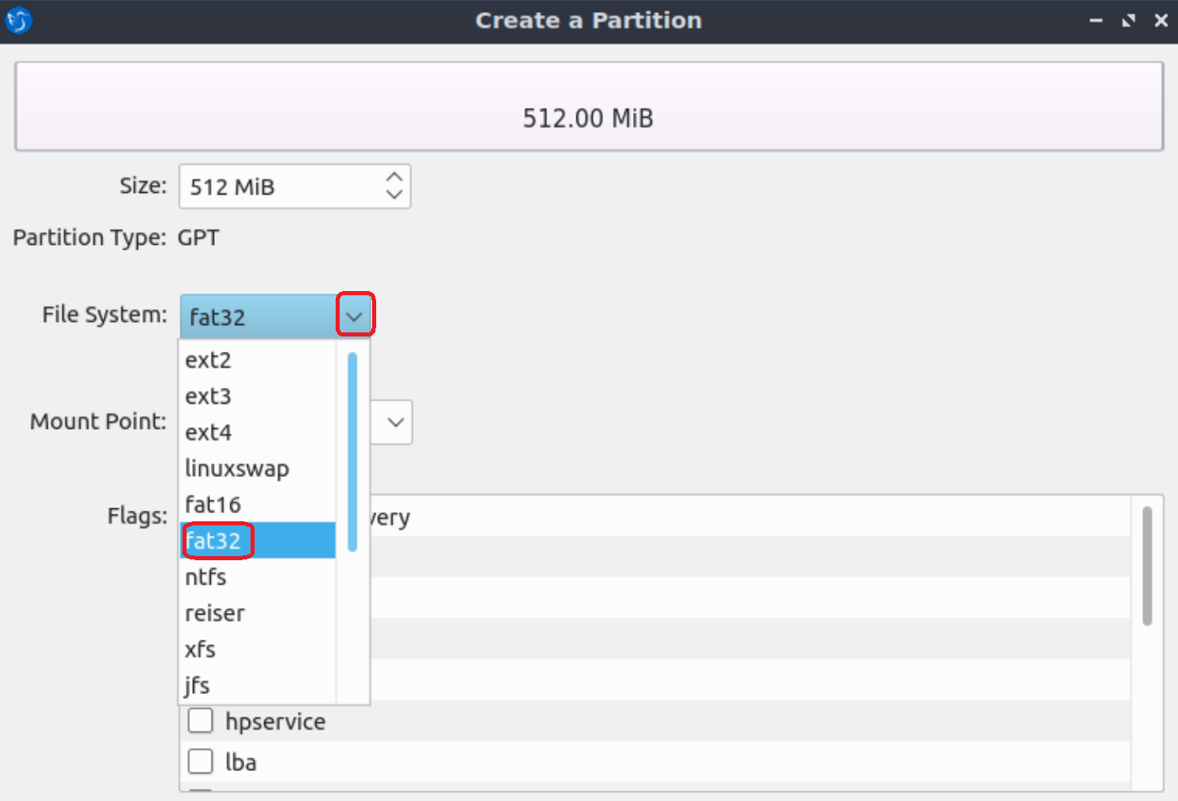Select ext3 from the file system list
Viewport: 1178px width, 801px height.
tap(208, 396)
